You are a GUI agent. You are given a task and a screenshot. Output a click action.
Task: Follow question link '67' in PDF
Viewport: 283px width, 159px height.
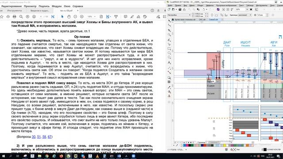tap(50, 137)
